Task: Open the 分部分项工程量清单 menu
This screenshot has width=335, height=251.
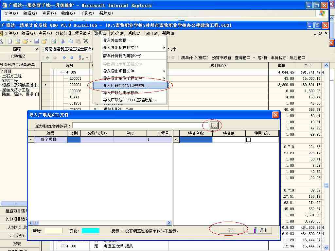Action: (x=73, y=33)
